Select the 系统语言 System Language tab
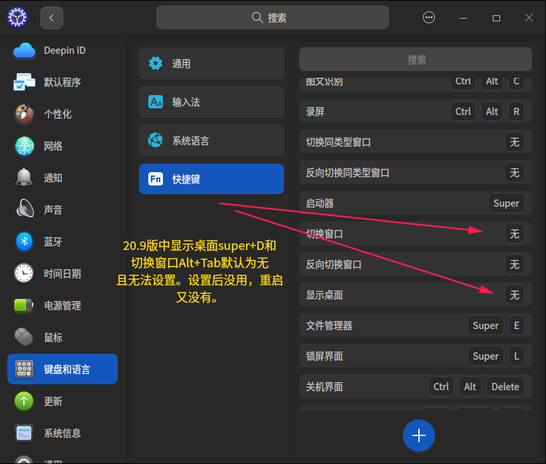This screenshot has width=546, height=464. (x=211, y=140)
